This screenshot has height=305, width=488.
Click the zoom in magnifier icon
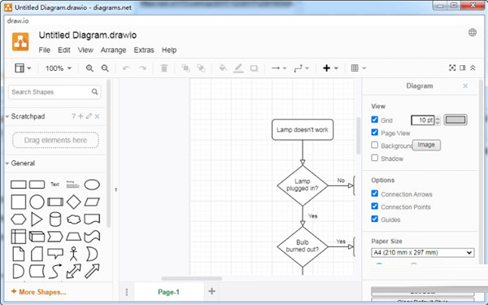(x=89, y=68)
